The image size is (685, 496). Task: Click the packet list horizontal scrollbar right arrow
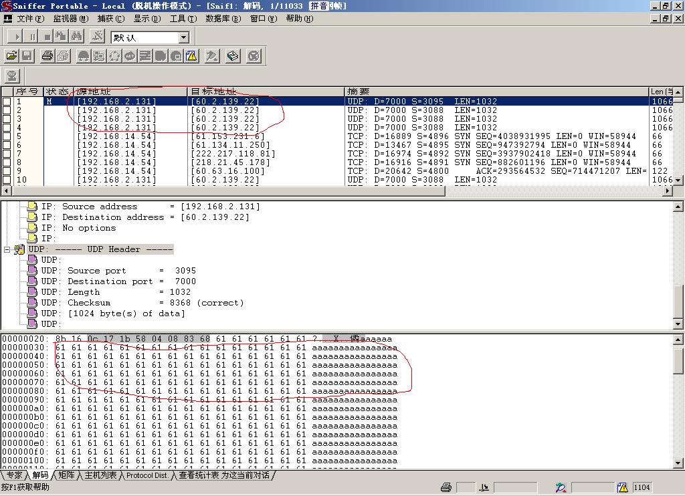point(667,191)
